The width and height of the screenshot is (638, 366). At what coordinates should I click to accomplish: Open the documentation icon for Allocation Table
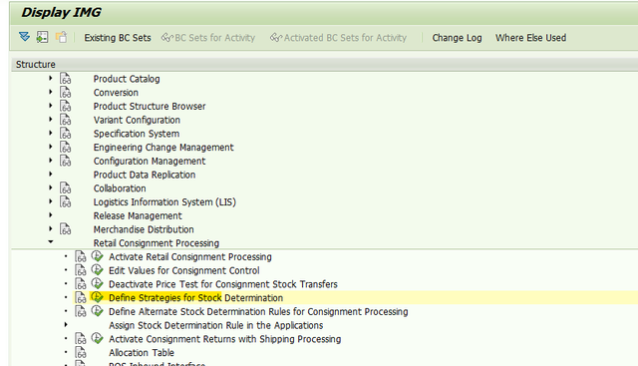[81, 353]
